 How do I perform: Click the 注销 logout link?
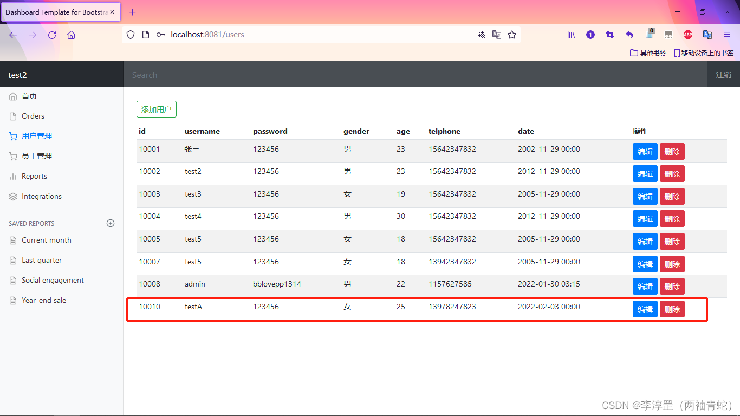click(x=724, y=75)
